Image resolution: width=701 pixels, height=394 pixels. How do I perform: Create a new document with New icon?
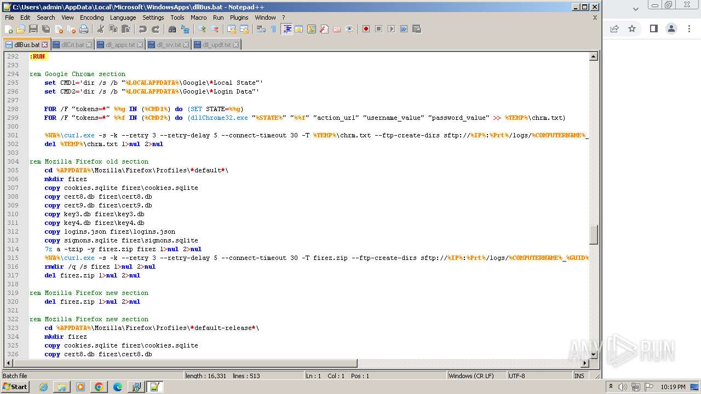(9, 29)
